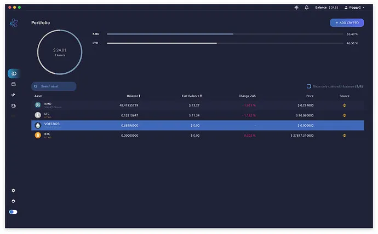The image size is (378, 234).
Task: Click the sun theme icon in header
Action: [296, 8]
